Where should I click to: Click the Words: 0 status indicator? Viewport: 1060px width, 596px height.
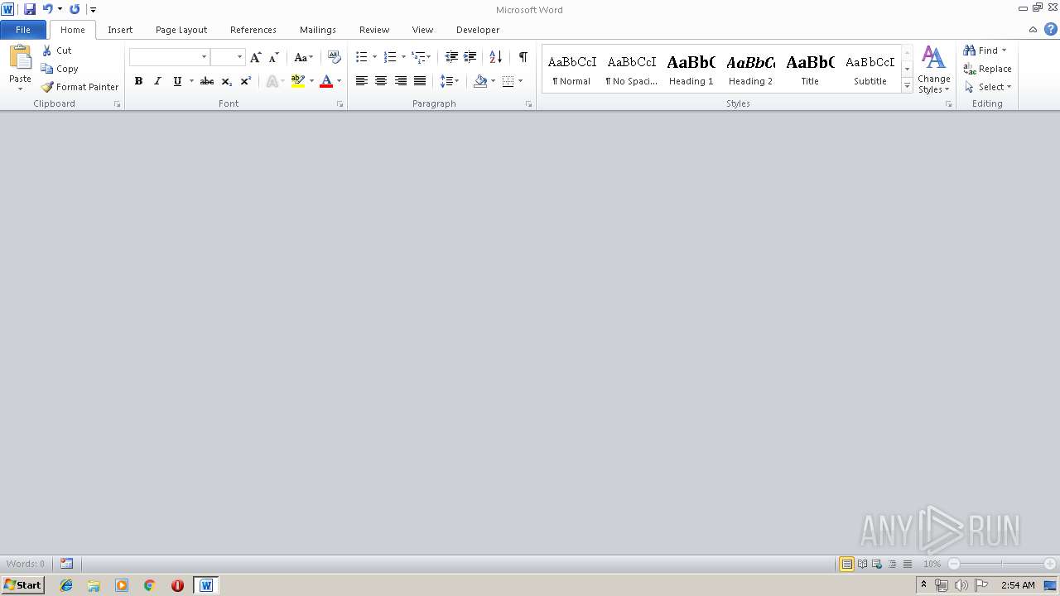pos(26,564)
